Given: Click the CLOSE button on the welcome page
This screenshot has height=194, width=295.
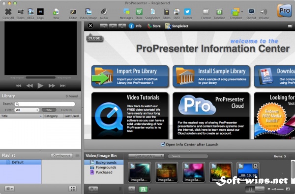Looking at the screenshot, I should (94, 38).
